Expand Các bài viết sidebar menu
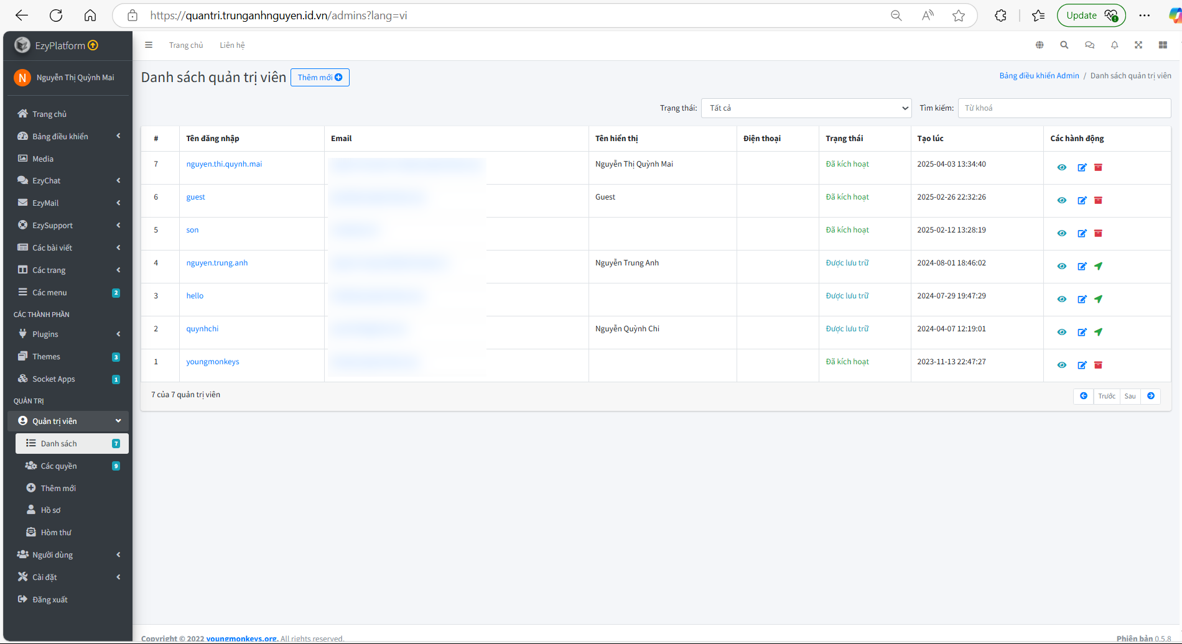 [x=68, y=248]
